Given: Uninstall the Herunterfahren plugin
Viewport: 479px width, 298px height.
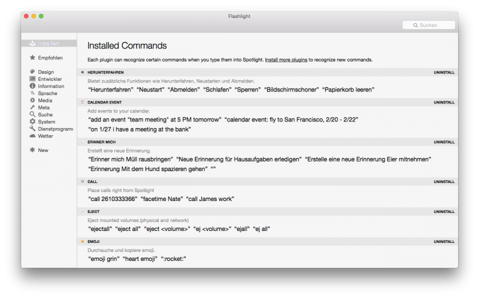Looking at the screenshot, I should click(x=444, y=72).
